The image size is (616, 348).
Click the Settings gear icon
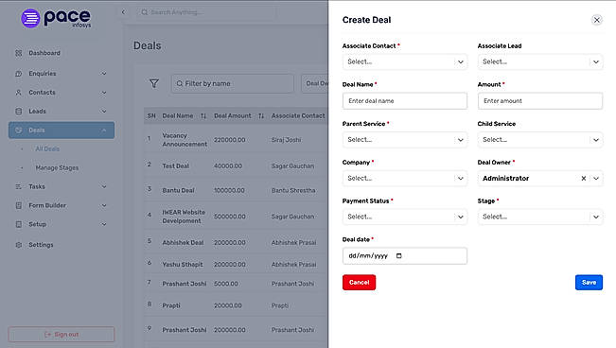point(19,245)
